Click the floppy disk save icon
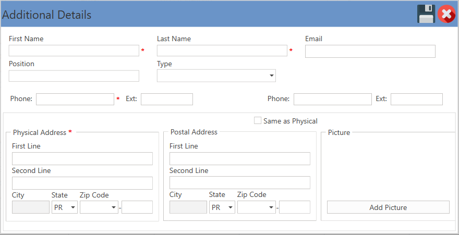 tap(426, 14)
